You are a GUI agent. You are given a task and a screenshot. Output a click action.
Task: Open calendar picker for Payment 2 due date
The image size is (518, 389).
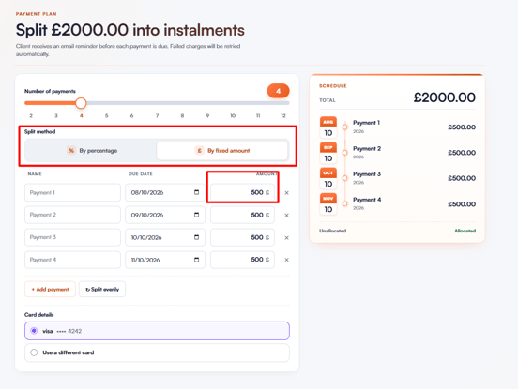point(196,215)
